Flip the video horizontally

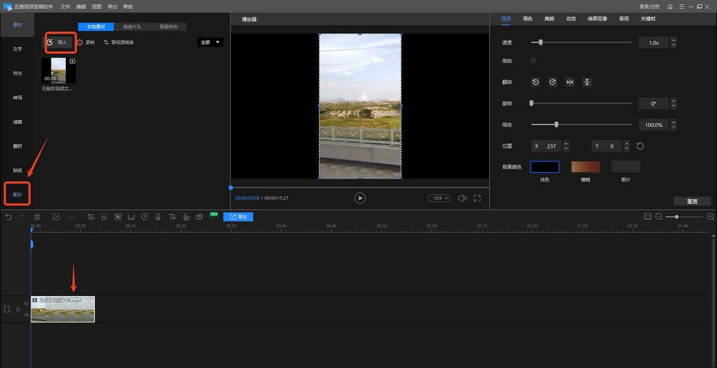tap(570, 82)
